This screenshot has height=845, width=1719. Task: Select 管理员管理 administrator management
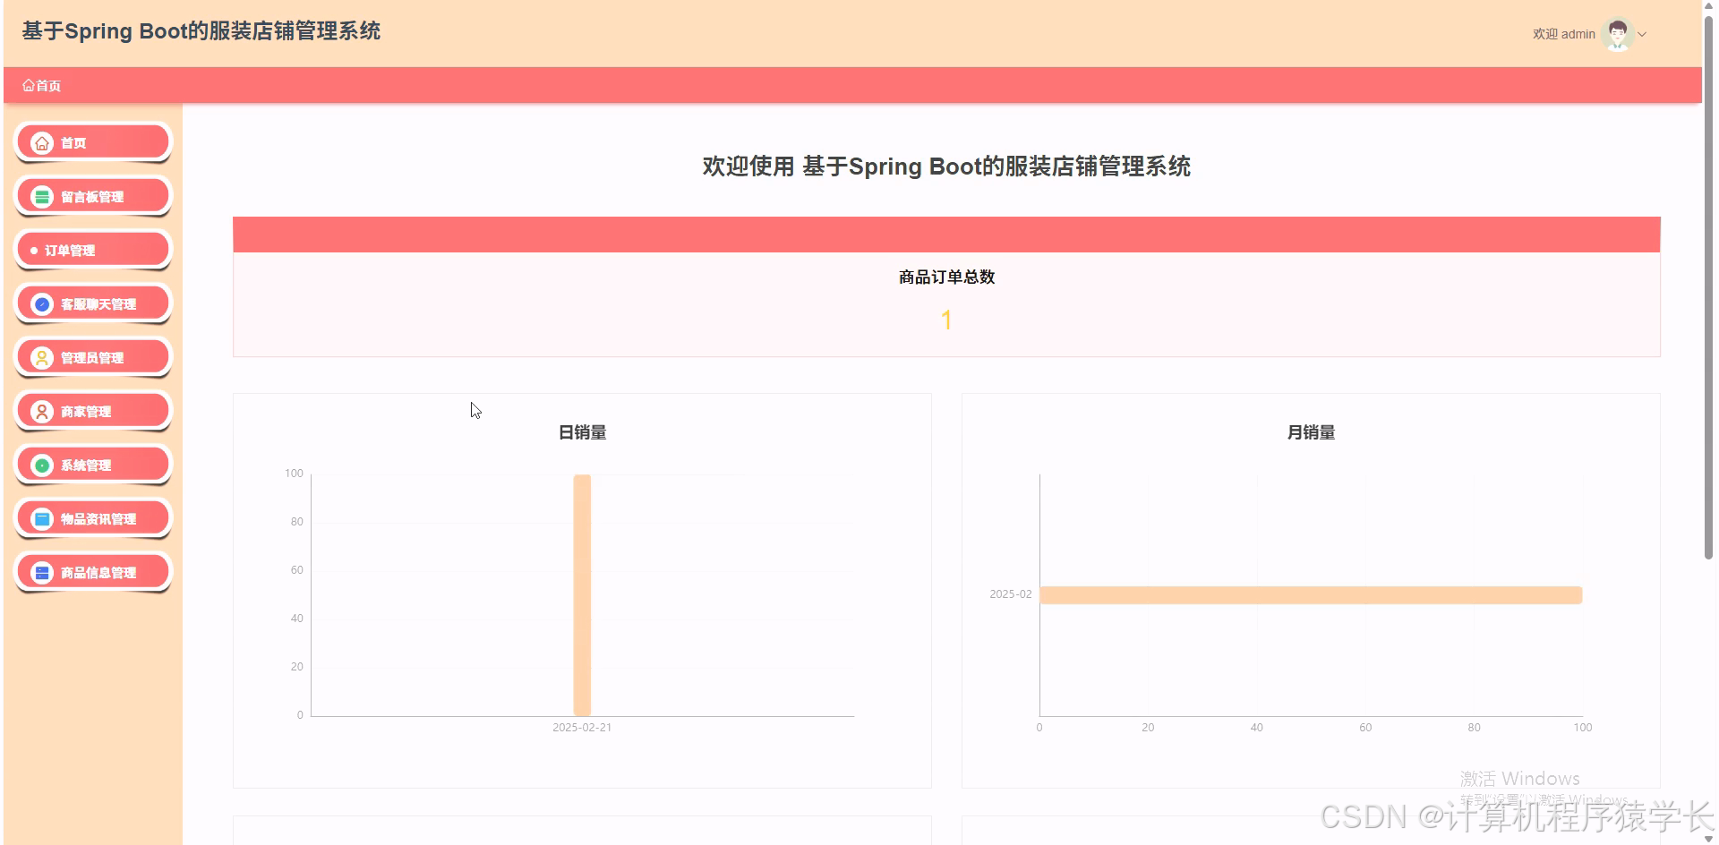pos(93,357)
